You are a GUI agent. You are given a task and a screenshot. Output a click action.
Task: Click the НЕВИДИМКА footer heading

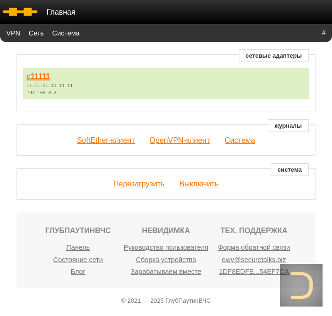166,230
